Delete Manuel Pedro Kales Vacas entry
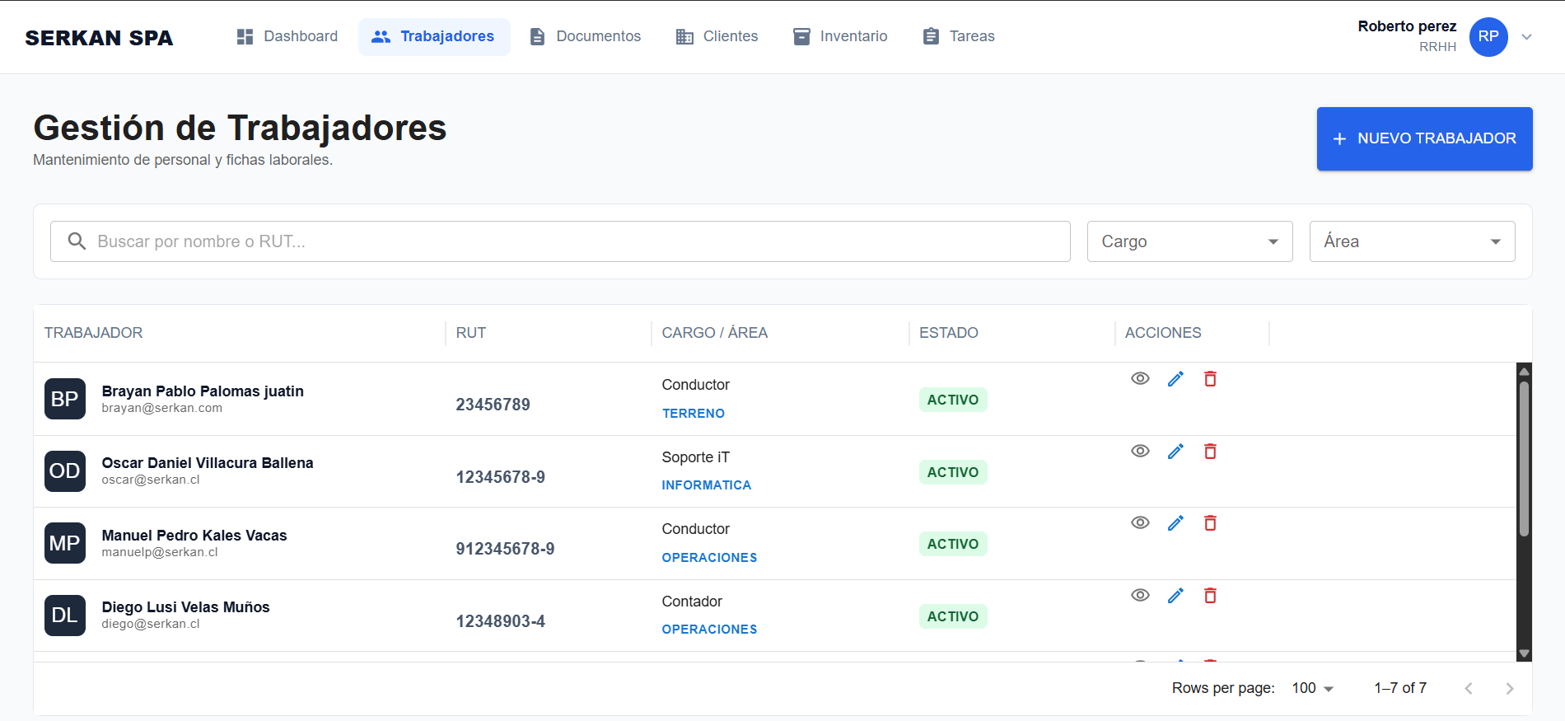 pos(1210,523)
